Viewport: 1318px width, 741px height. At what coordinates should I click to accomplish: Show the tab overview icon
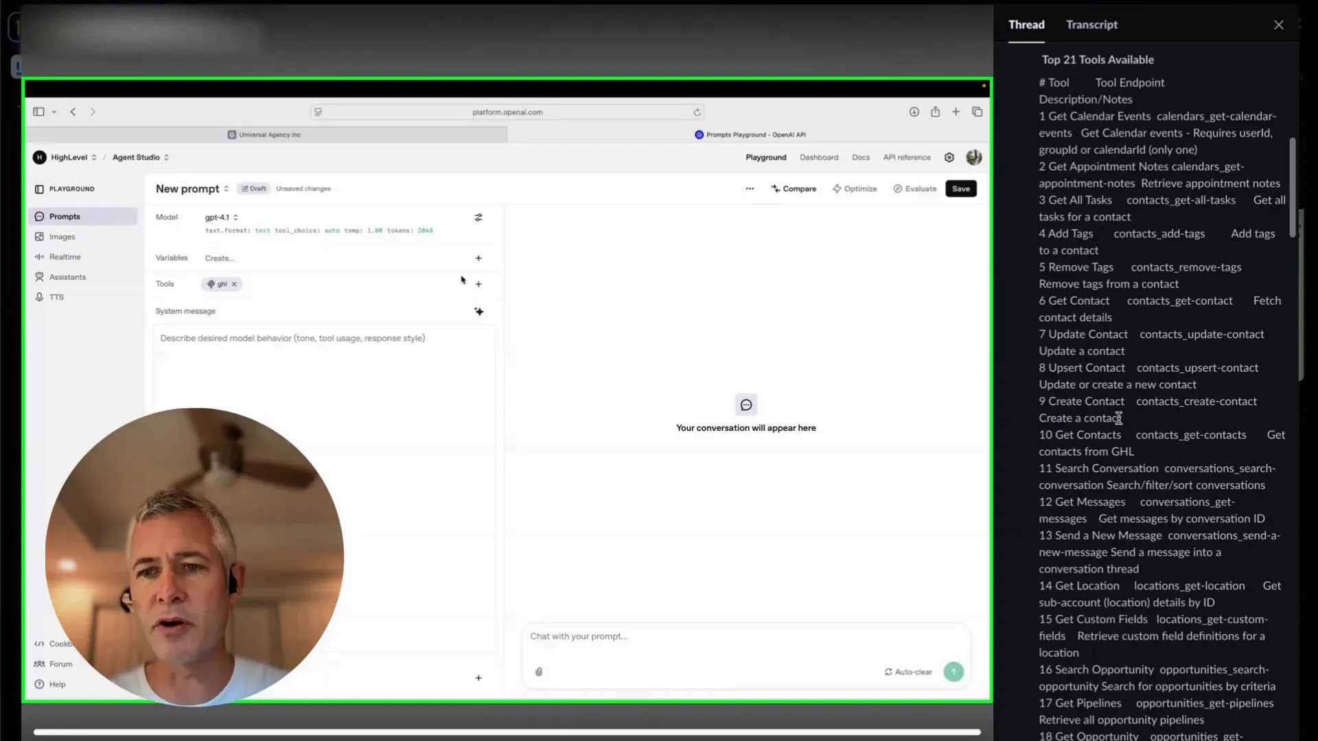point(977,112)
